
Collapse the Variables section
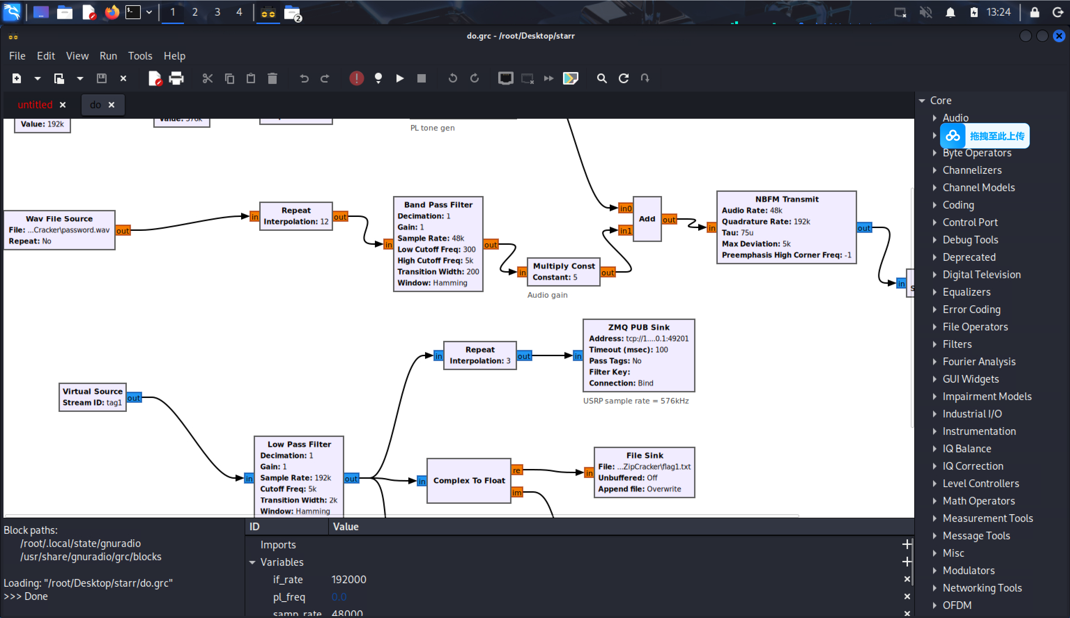pyautogui.click(x=252, y=562)
